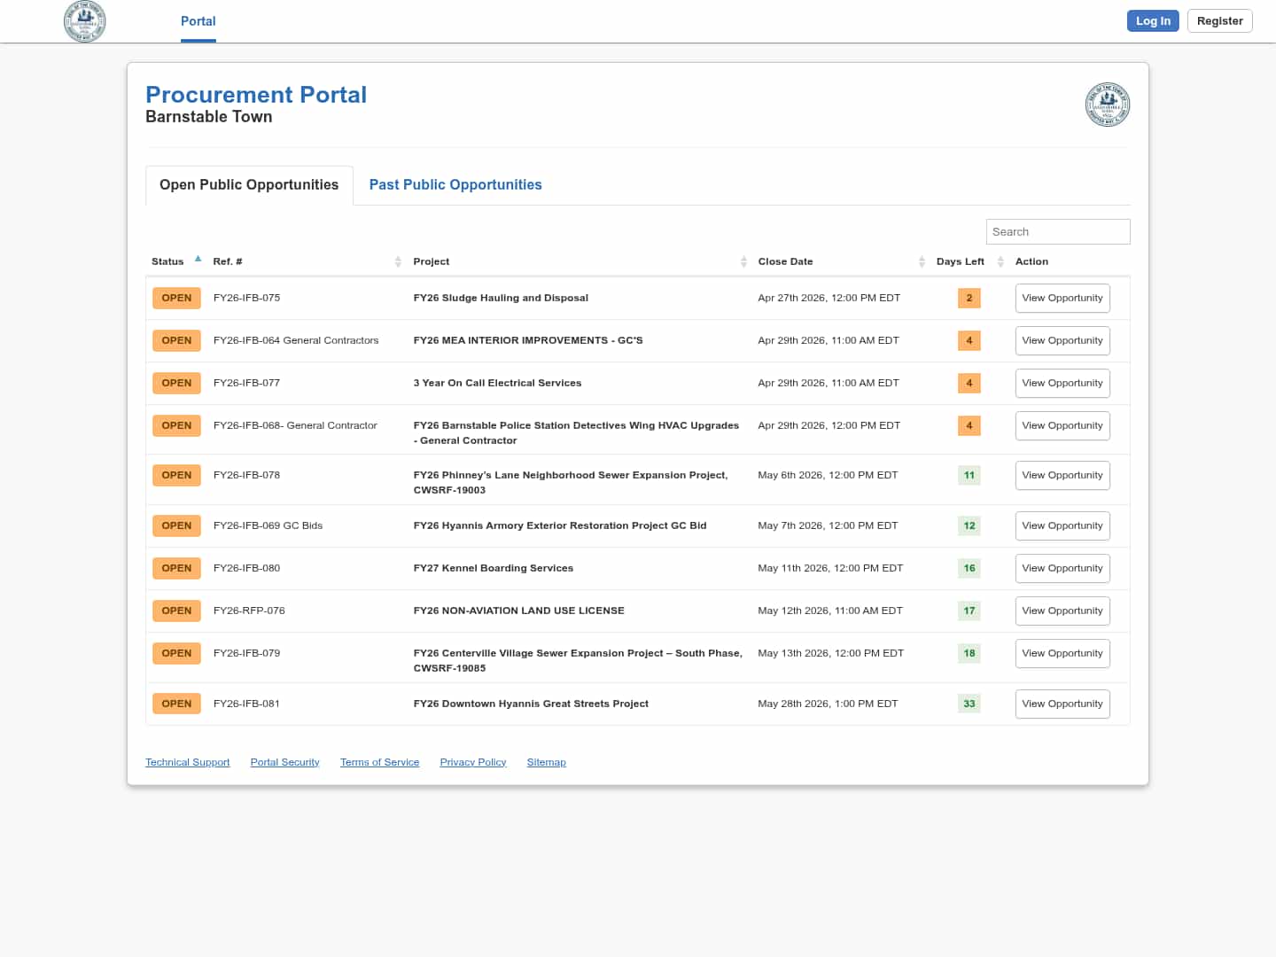The image size is (1276, 957).
Task: View opportunity for FY27 Kennel Boarding Services
Action: tap(1062, 569)
